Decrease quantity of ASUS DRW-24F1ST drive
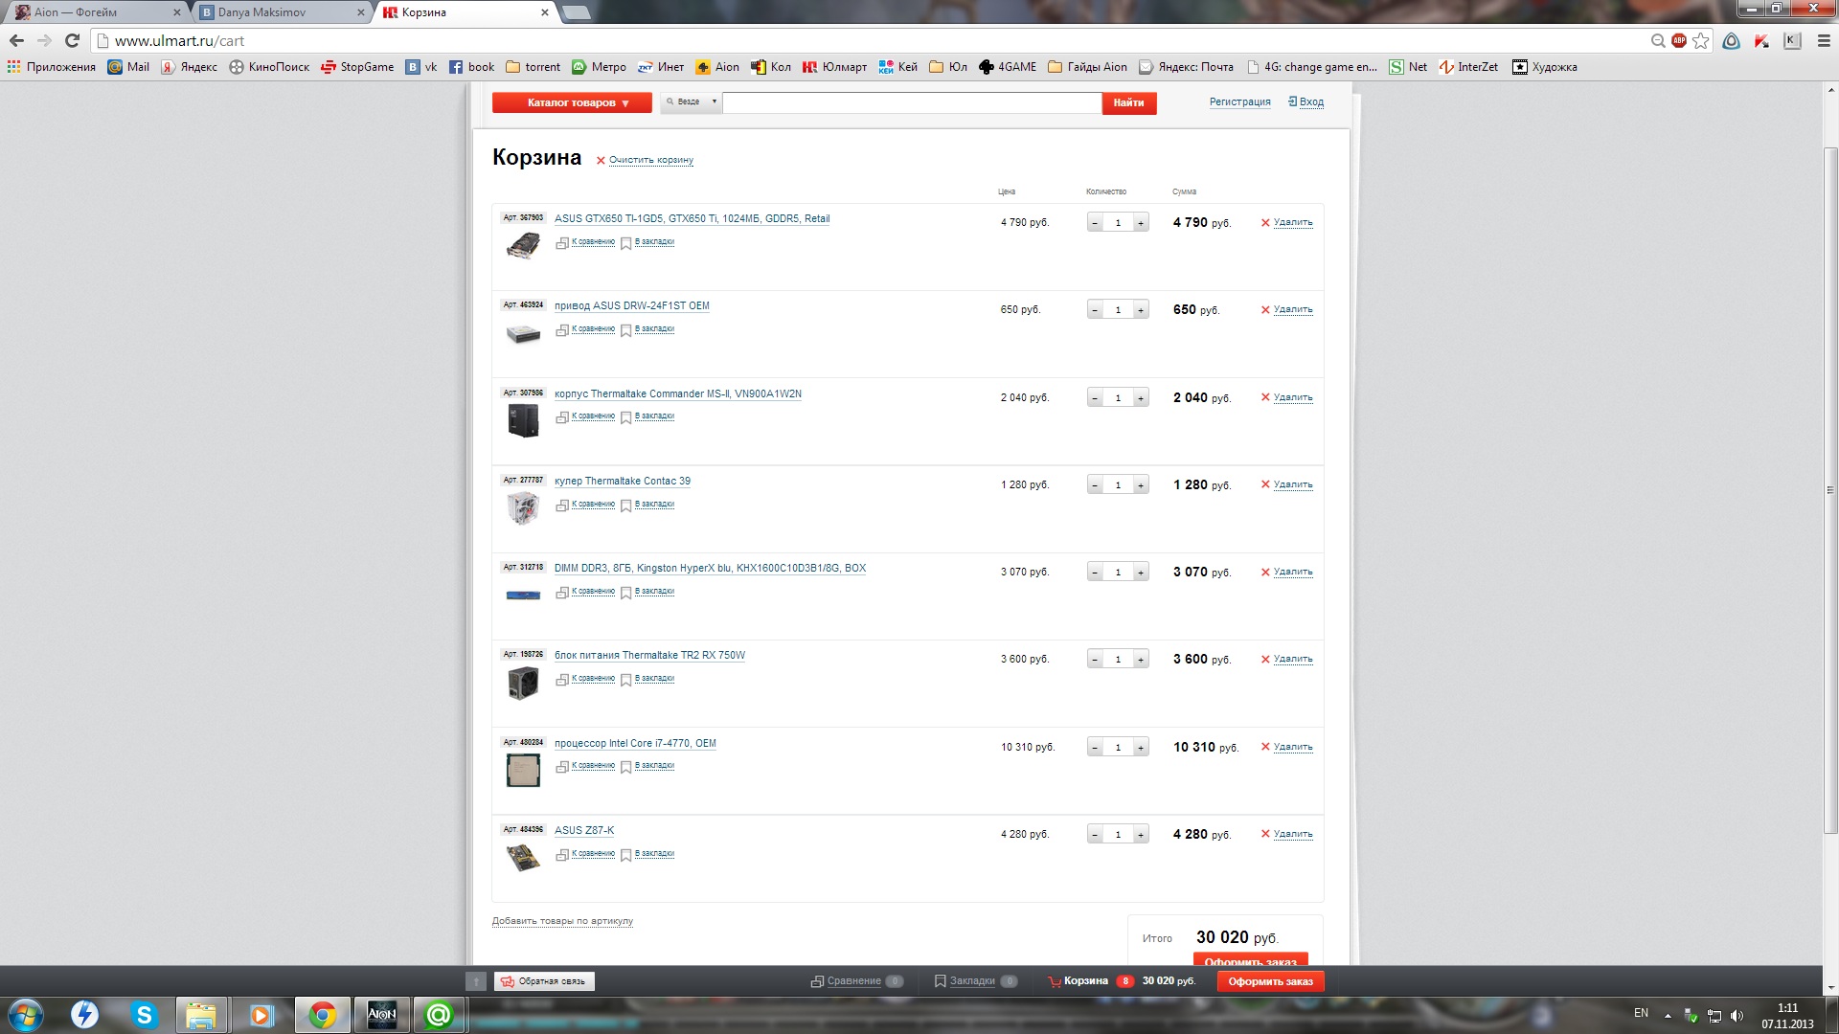 [x=1095, y=310]
